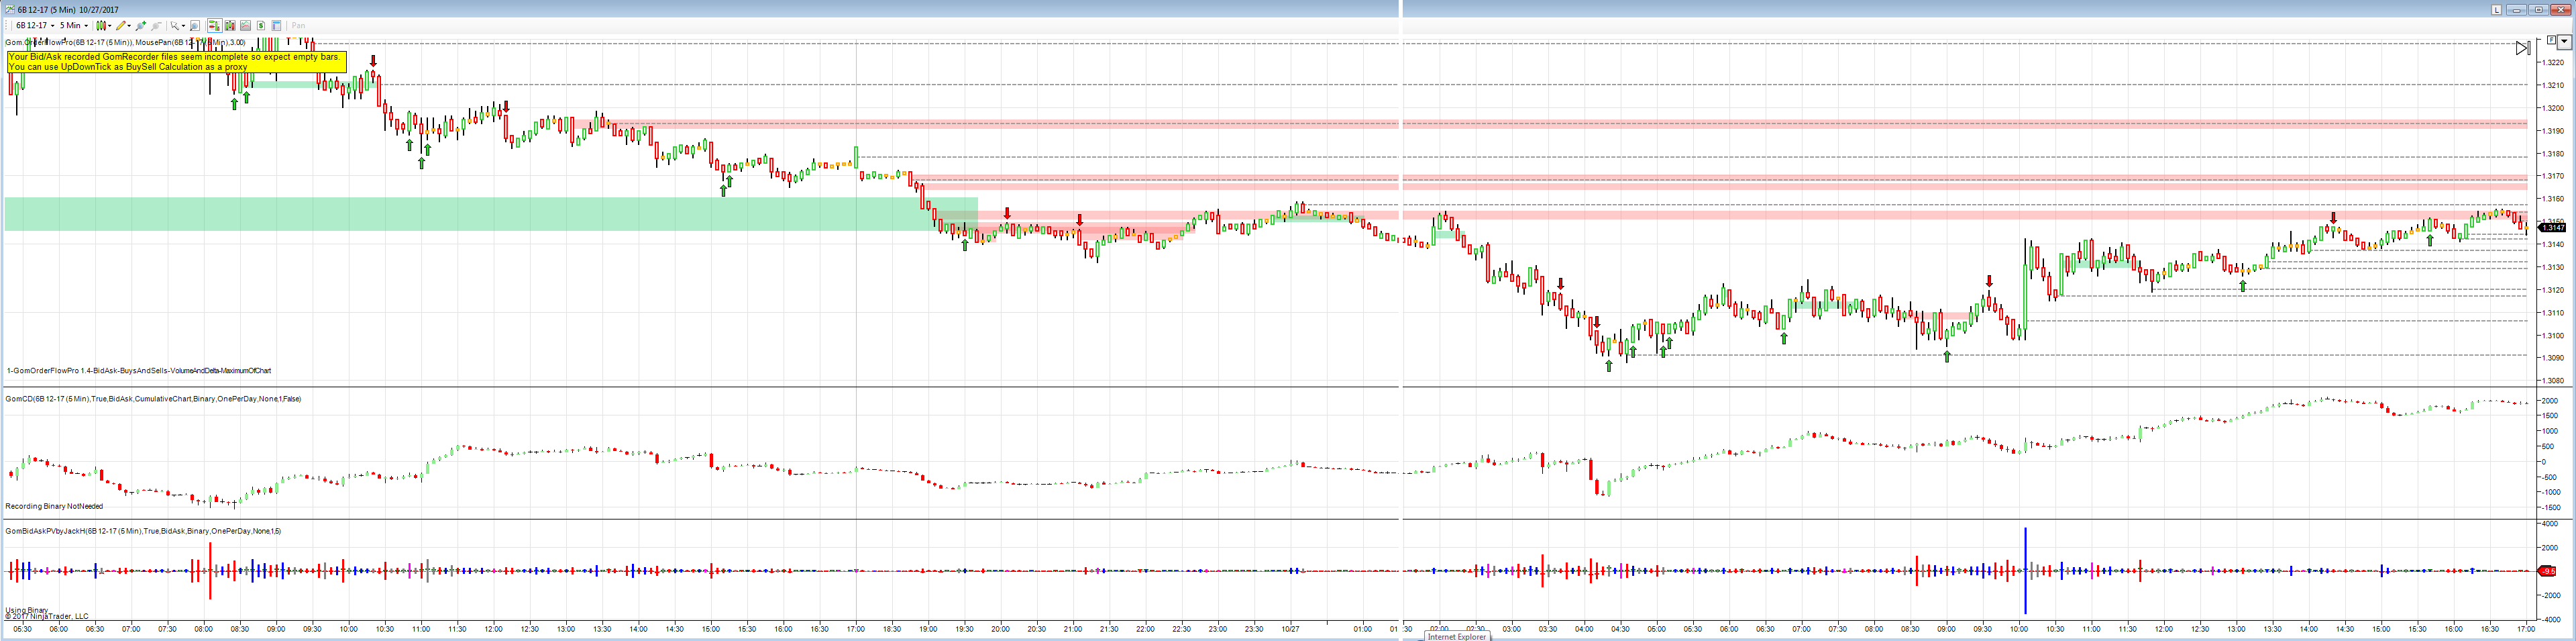Open the 5 Min interval dropdown

pos(74,25)
